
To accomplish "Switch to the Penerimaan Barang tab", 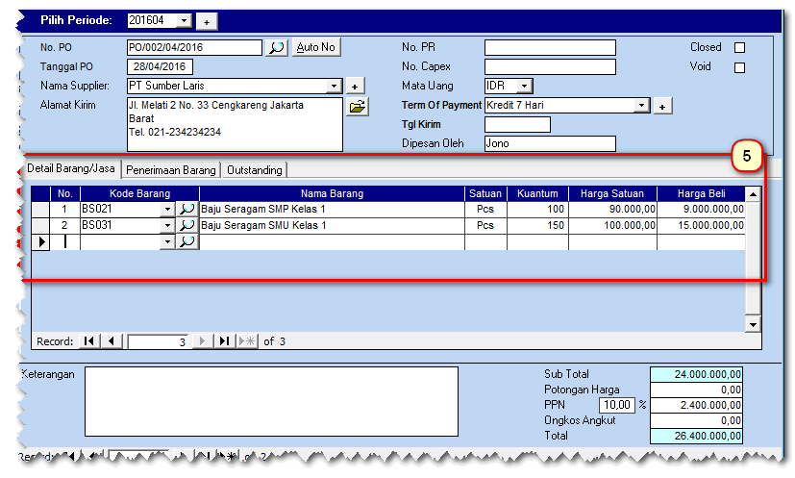I will 171,170.
